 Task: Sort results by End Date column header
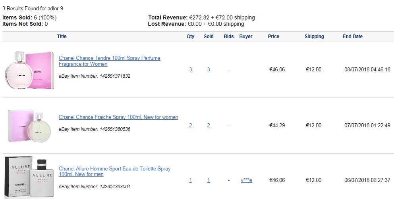tap(353, 36)
